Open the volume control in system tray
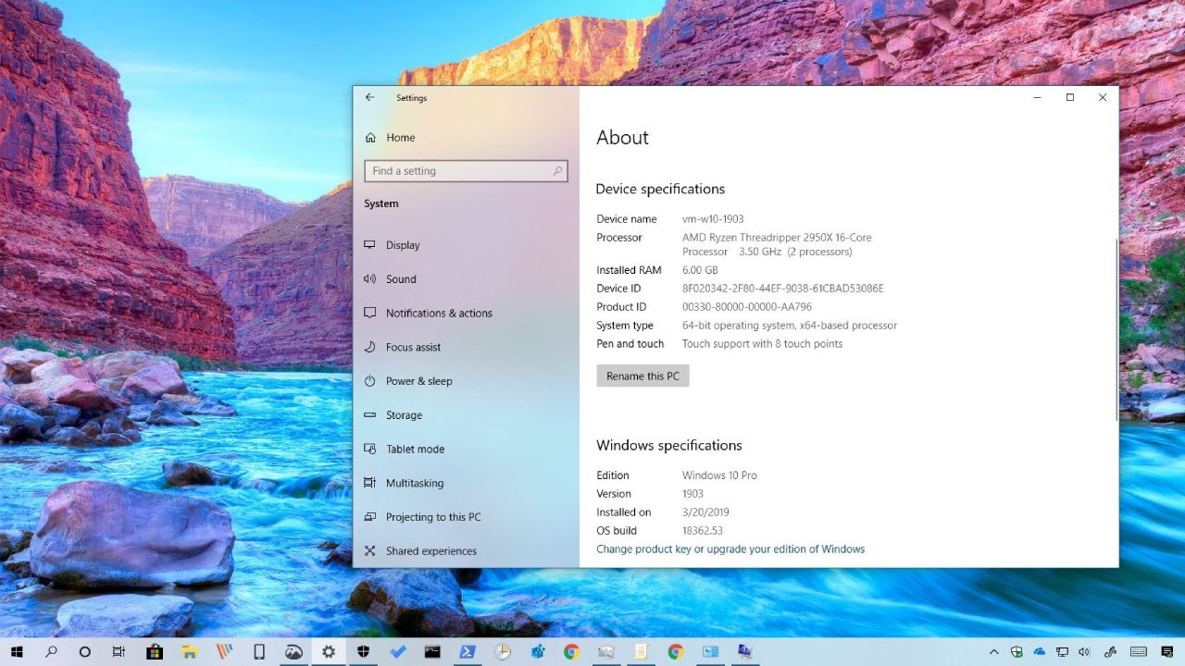Image resolution: width=1185 pixels, height=666 pixels. (1085, 651)
